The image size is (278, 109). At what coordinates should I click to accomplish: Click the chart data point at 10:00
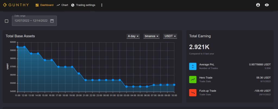point(174,85)
